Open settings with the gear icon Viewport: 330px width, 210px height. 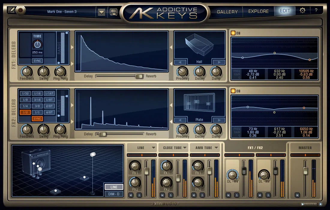tap(302, 10)
